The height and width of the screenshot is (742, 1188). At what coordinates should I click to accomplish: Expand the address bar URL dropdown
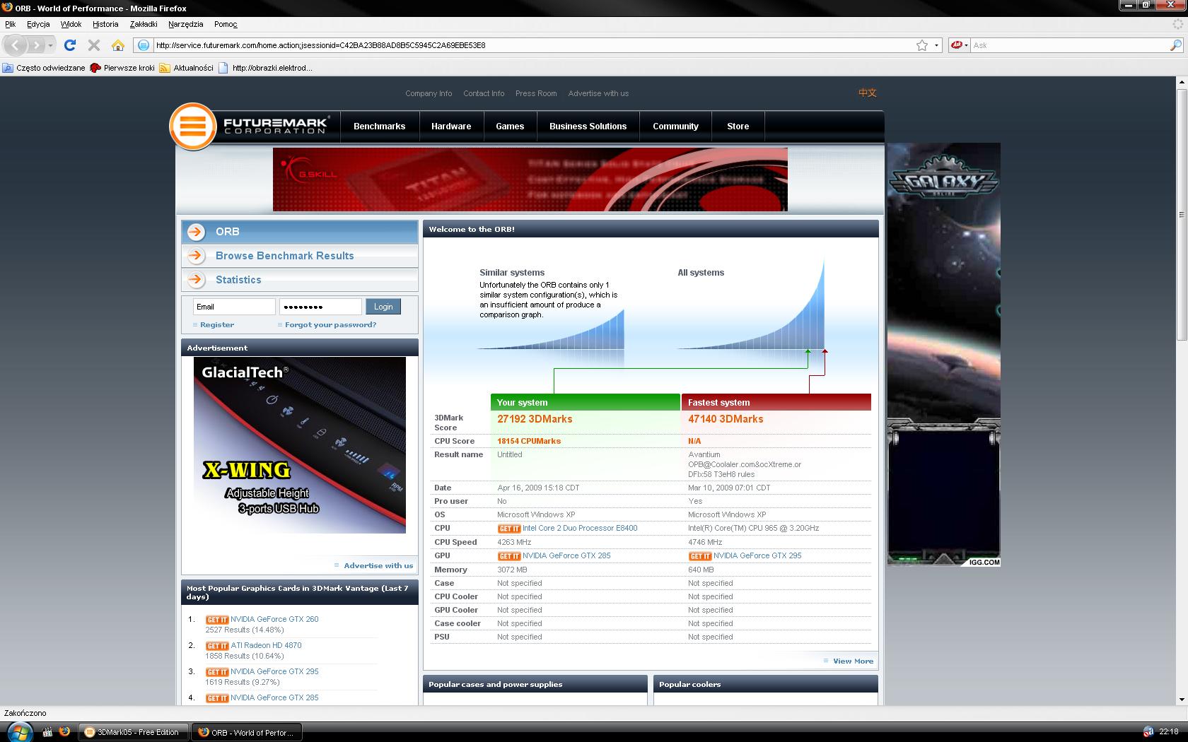[936, 45]
